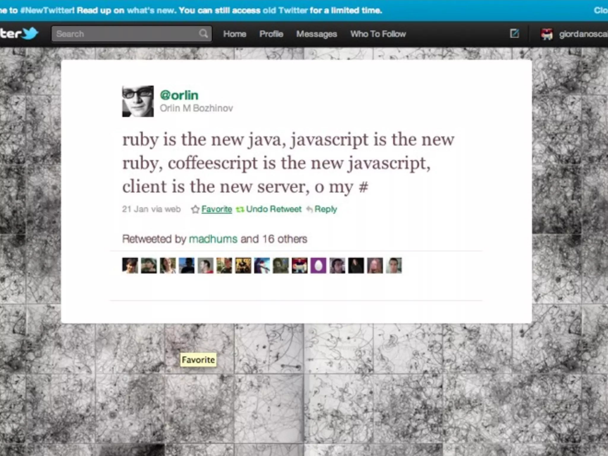Click the reply arrow icon
Viewport: 608px width, 456px height.
309,210
